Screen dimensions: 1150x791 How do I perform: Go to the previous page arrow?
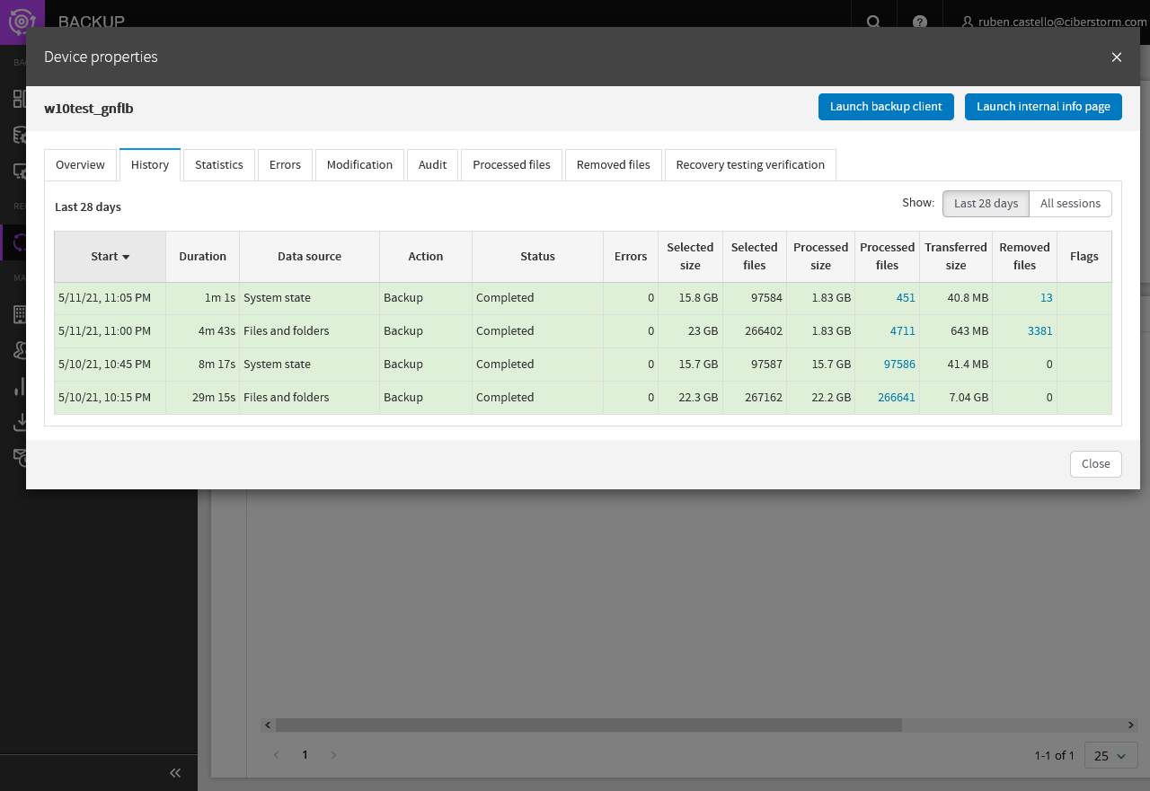coord(277,755)
